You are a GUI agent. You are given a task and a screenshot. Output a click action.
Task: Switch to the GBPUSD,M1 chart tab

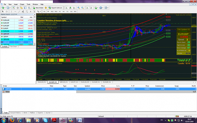[64, 82]
